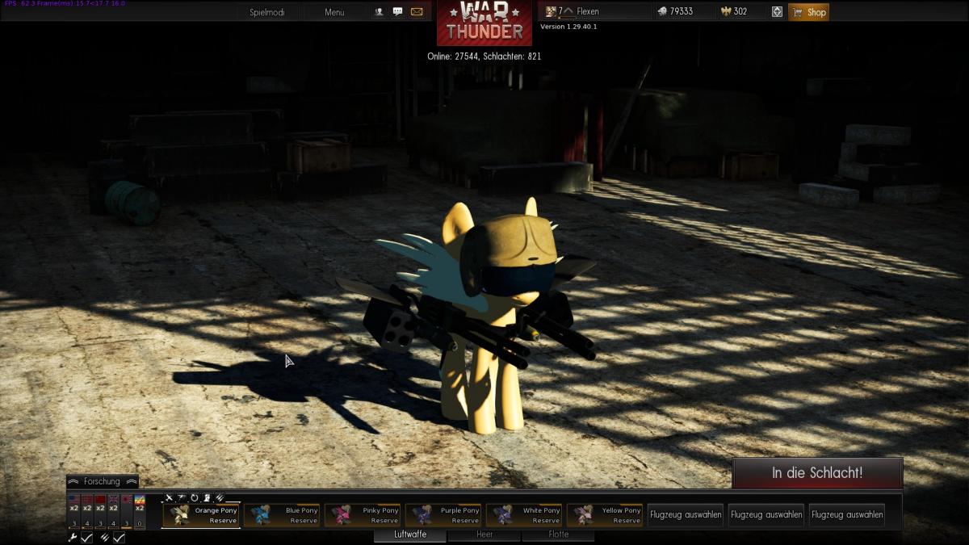The height and width of the screenshot is (545, 969).
Task: Select the Orange Pony aircraft slot
Action: [201, 515]
